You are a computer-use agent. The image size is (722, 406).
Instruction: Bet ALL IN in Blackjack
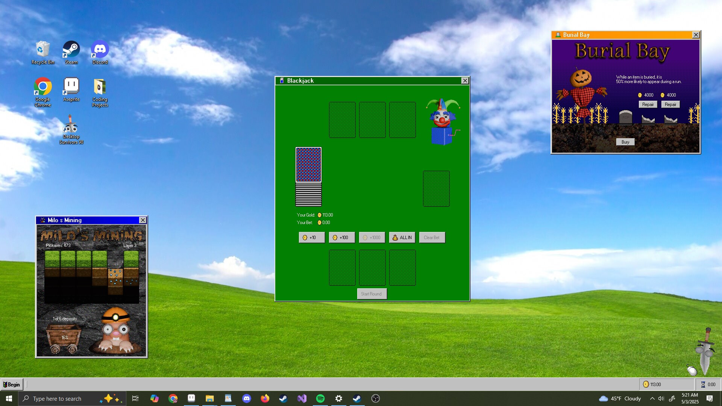click(402, 237)
